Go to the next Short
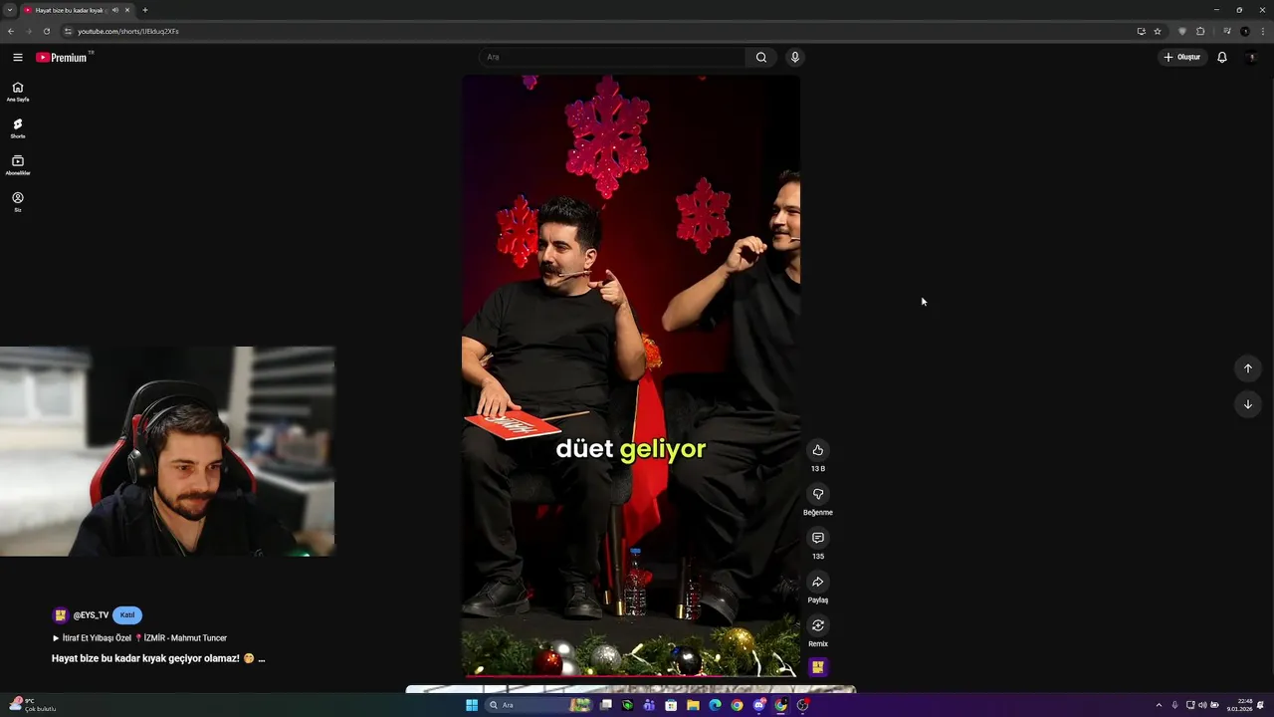The image size is (1274, 717). (1248, 404)
